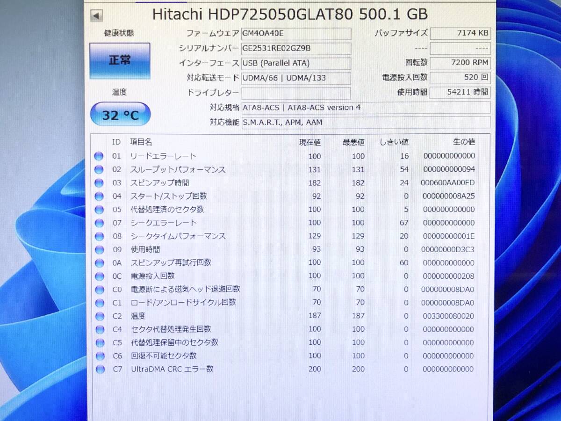Click raw value 003300080020

coord(449,316)
